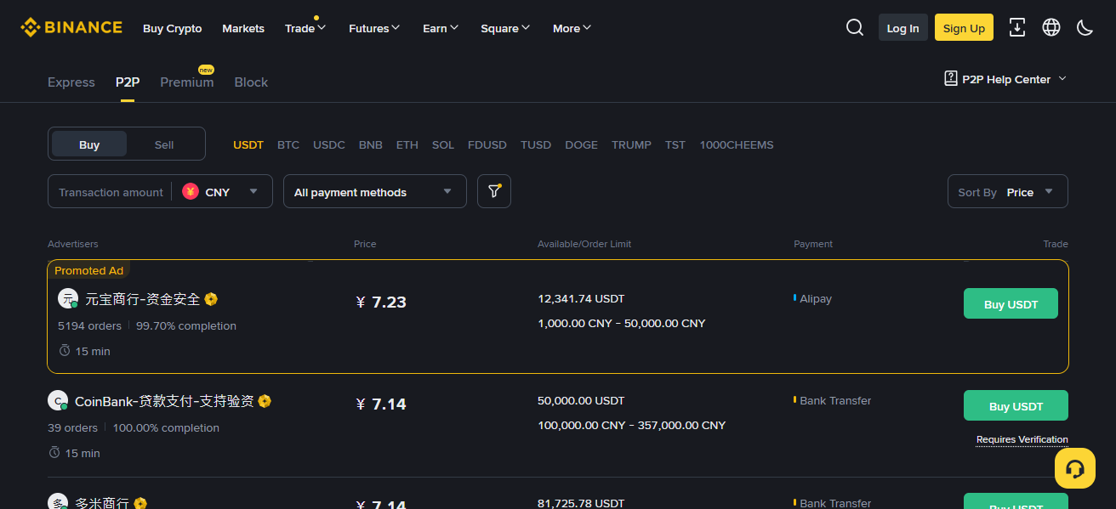Click the CoinBank advertiser avatar
Viewport: 1116px width, 509px height.
[x=58, y=401]
